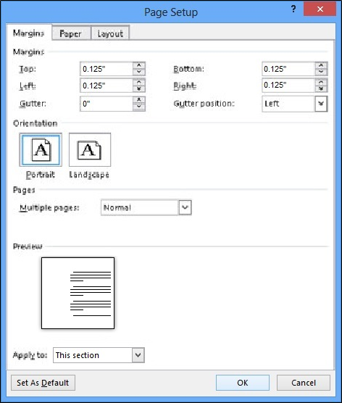Decrease Bottom margin with down arrow
Image resolution: width=342 pixels, height=403 pixels.
(x=321, y=72)
